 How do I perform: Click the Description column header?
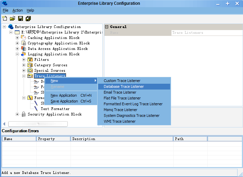click(x=122, y=139)
